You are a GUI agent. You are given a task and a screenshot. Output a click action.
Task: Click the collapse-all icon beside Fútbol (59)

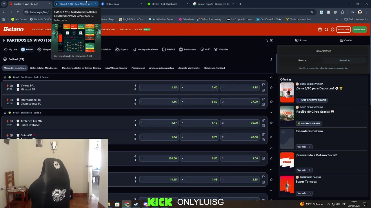point(271,59)
